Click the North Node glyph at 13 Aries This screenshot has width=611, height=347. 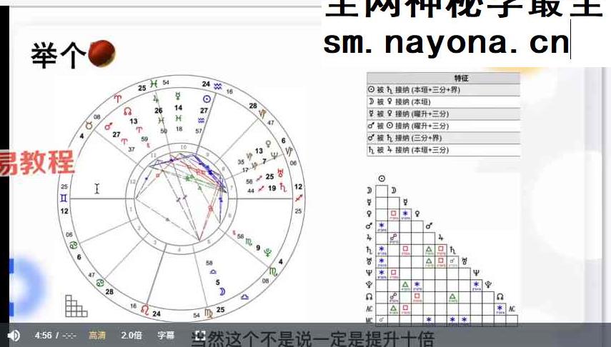127,112
